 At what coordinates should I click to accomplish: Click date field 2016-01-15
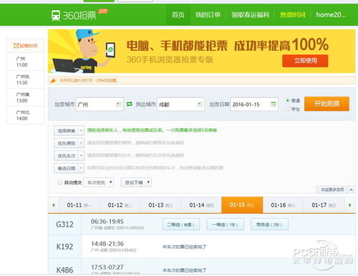254,104
